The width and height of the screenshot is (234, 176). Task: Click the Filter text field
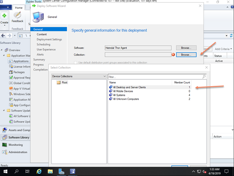point(154,77)
